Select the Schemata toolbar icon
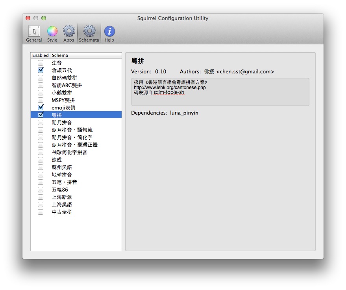This screenshot has height=290, width=346. click(89, 33)
